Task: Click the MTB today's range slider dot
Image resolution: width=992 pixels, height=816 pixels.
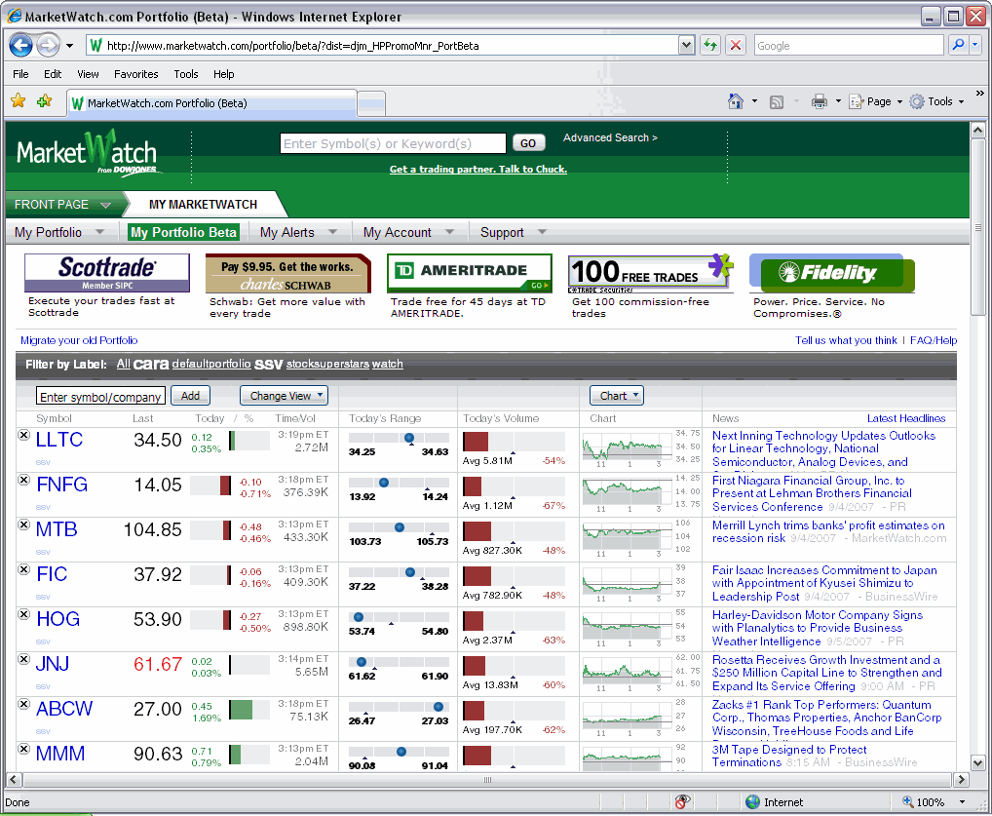Action: click(x=400, y=527)
